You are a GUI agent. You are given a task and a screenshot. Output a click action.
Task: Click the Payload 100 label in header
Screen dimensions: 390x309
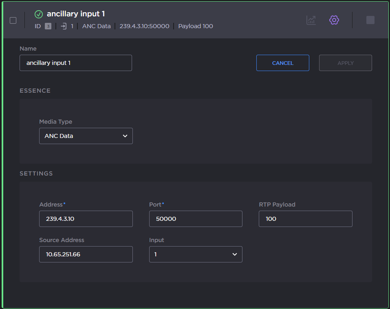(x=196, y=26)
